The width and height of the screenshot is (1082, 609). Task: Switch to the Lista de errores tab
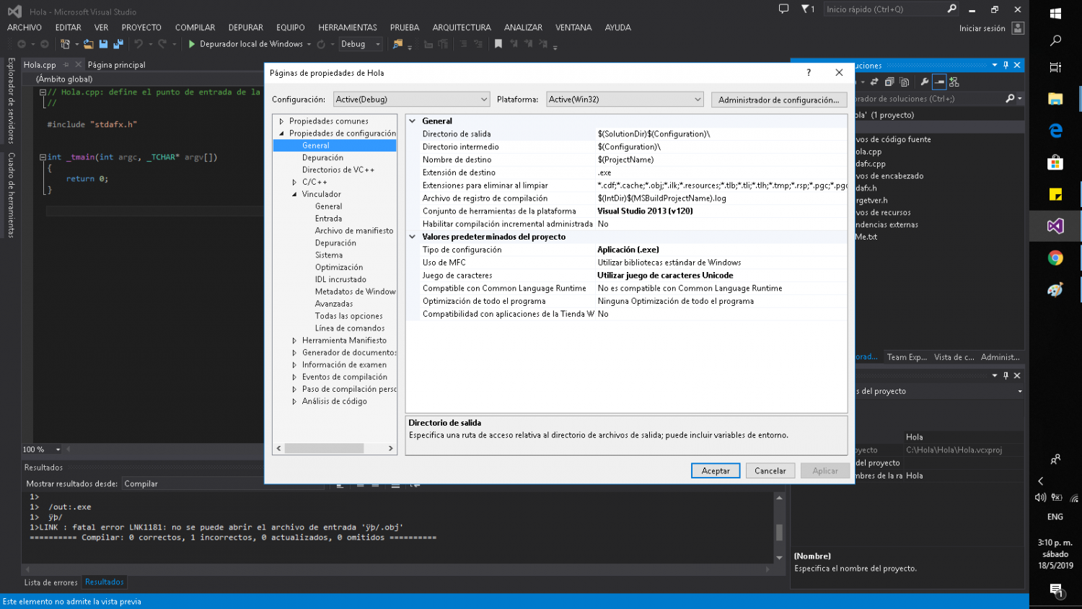click(50, 582)
